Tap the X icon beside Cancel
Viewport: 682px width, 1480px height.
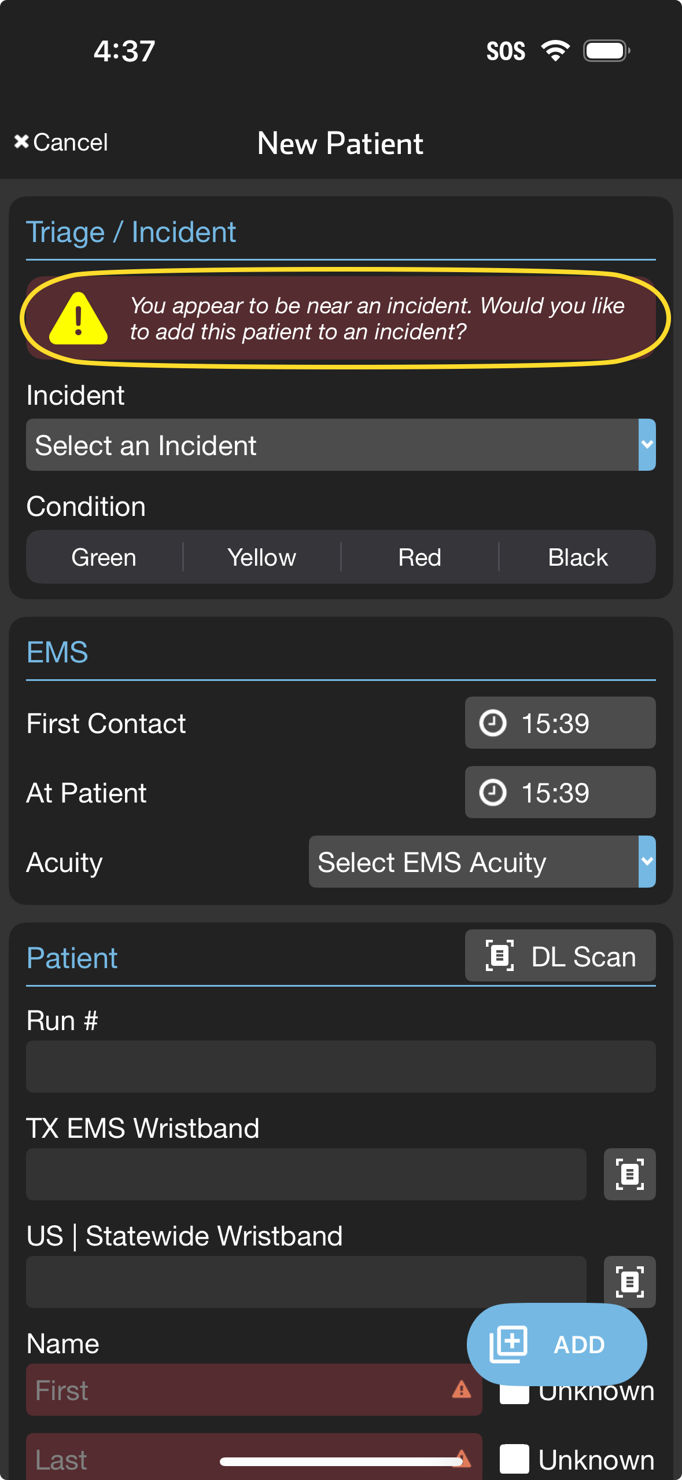pyautogui.click(x=22, y=141)
